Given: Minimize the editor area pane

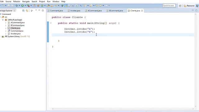Looking at the screenshot, I should (193, 10).
